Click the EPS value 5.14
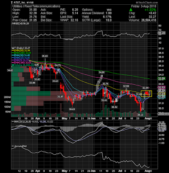This screenshot has width=169, height=173. pos(75,13)
